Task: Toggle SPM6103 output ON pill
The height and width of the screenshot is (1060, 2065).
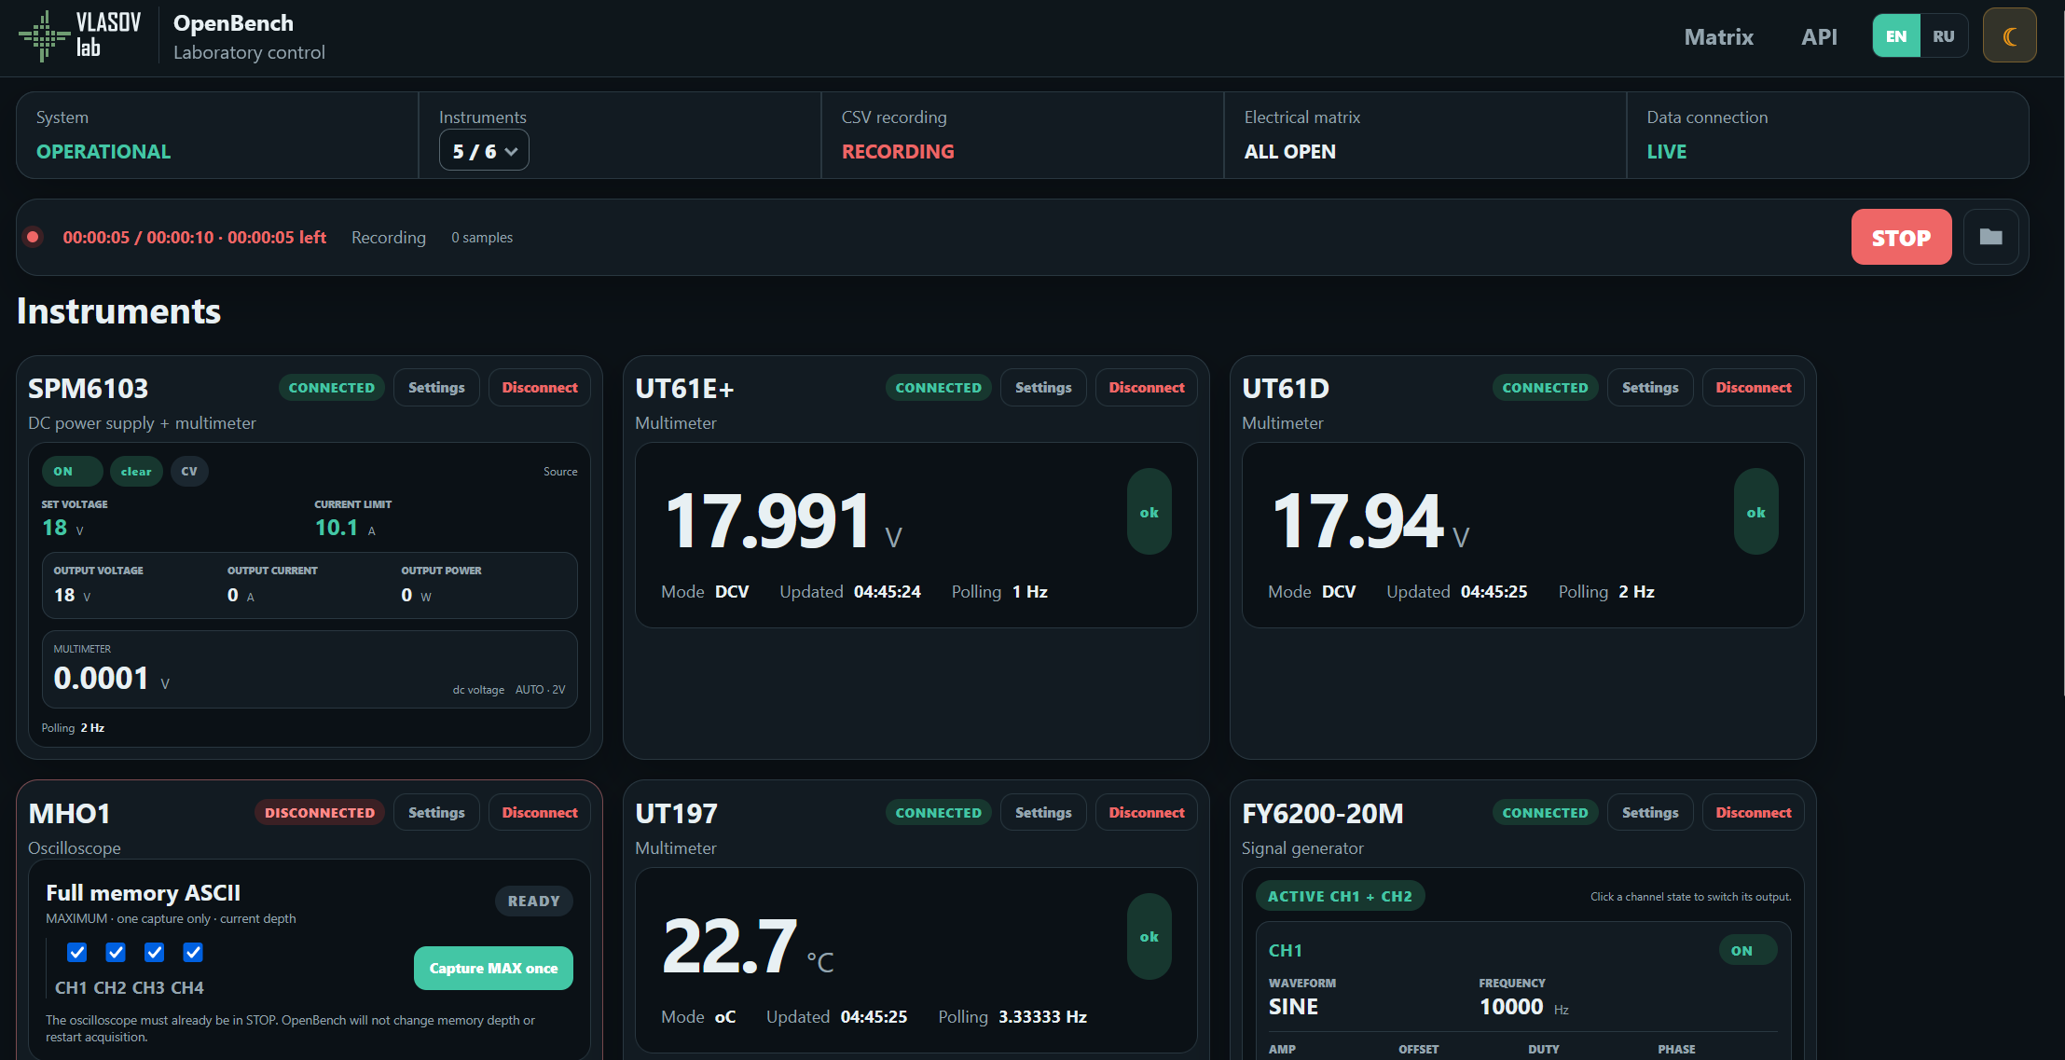Action: tap(72, 471)
